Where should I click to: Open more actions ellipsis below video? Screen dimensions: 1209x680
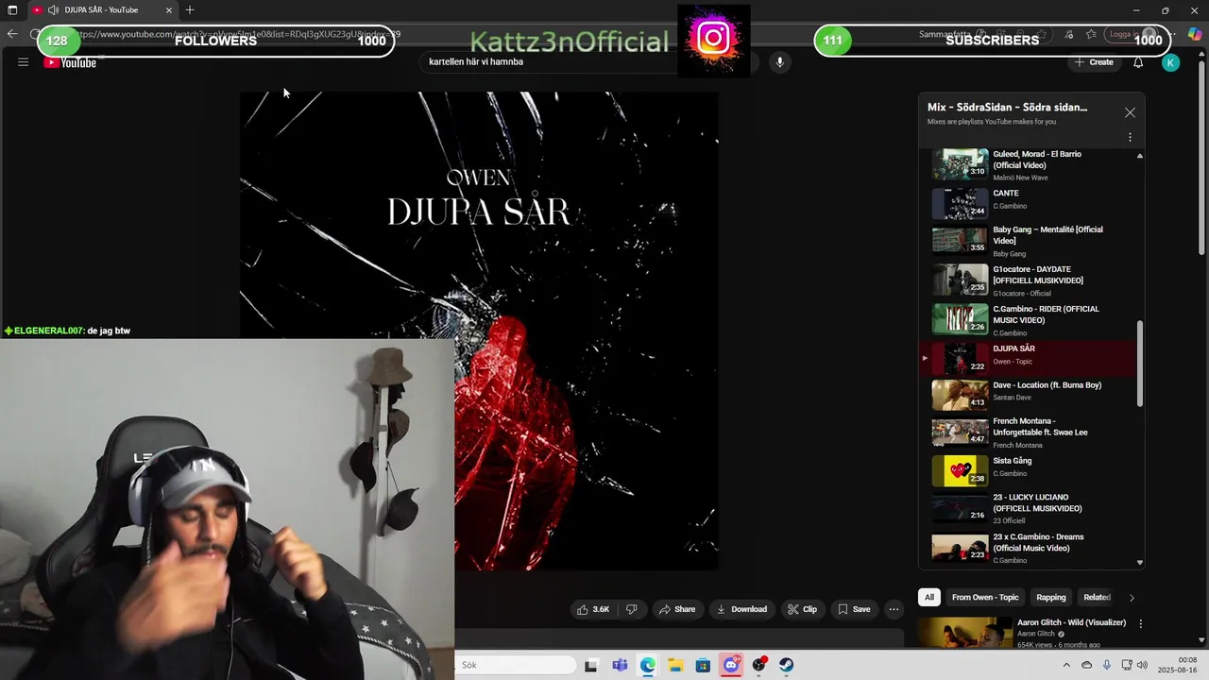894,609
